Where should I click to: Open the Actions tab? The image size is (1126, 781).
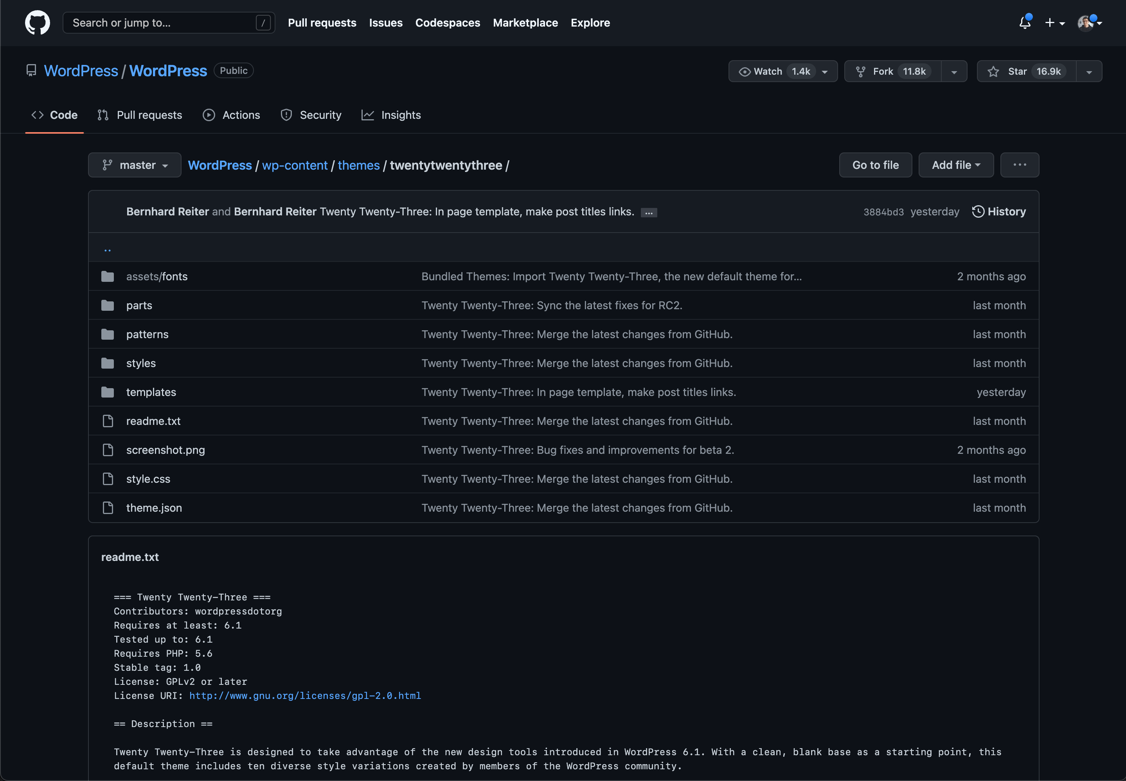coord(232,115)
